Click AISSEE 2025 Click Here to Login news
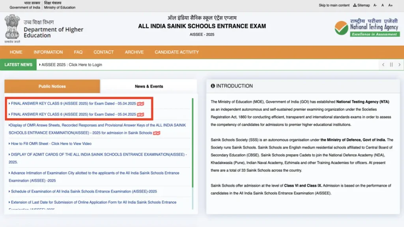 coord(72,65)
